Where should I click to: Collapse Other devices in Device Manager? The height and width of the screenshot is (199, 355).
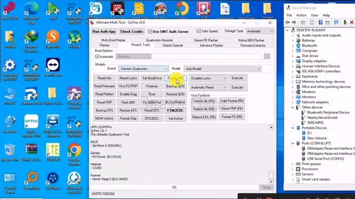[293, 107]
